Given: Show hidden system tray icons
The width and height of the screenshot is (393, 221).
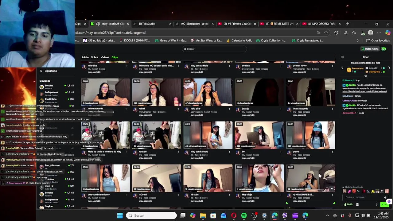Looking at the screenshot, I should point(327,215).
